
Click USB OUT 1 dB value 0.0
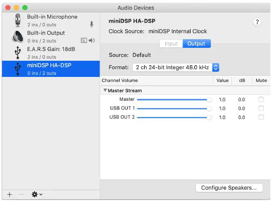click(242, 108)
